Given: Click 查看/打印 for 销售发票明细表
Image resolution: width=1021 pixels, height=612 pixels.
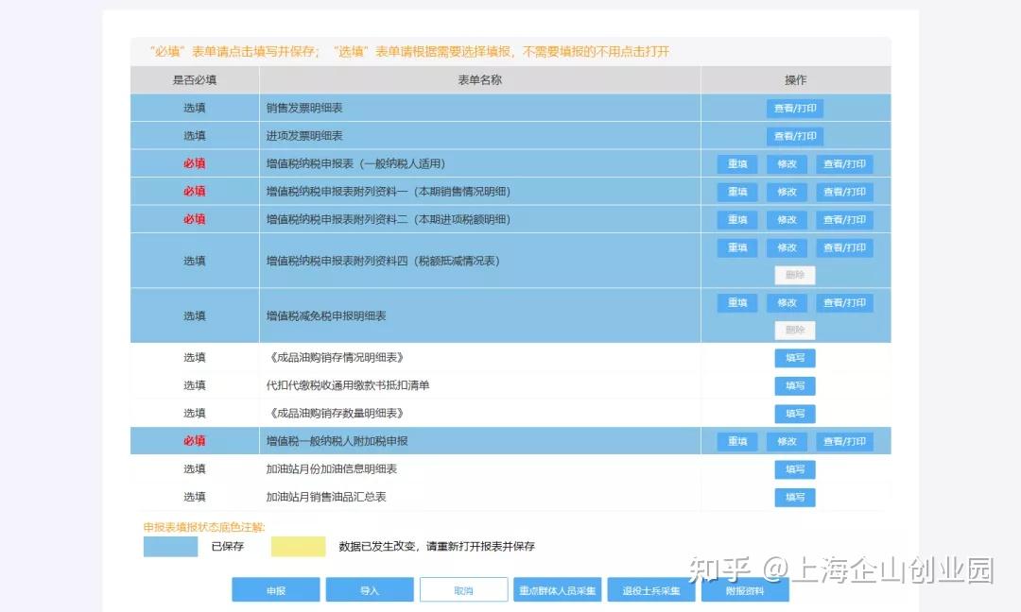Looking at the screenshot, I should click(x=794, y=108).
